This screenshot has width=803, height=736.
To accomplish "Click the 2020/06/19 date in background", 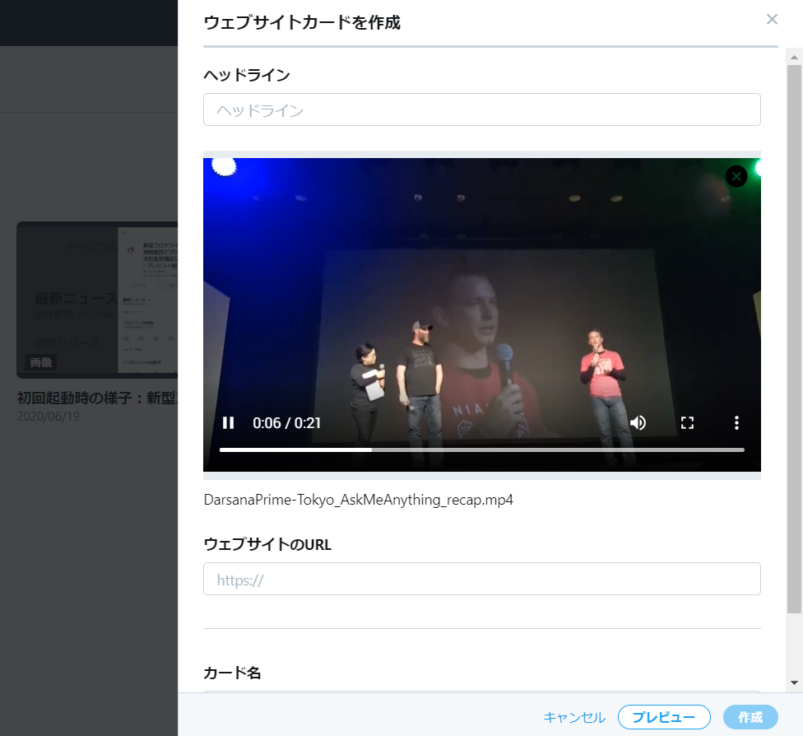I will (x=49, y=417).
